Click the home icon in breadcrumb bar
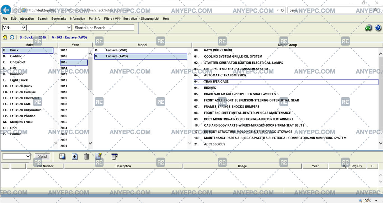The image size is (383, 203). point(5,37)
